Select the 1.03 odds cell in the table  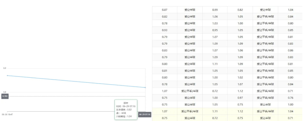click(x=215, y=24)
